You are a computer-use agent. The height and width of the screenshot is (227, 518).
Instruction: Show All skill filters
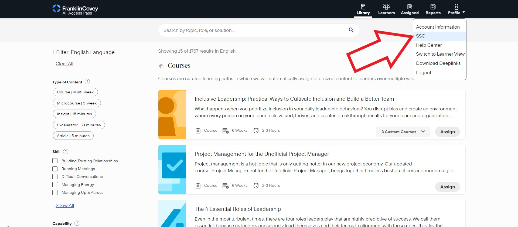pos(65,205)
